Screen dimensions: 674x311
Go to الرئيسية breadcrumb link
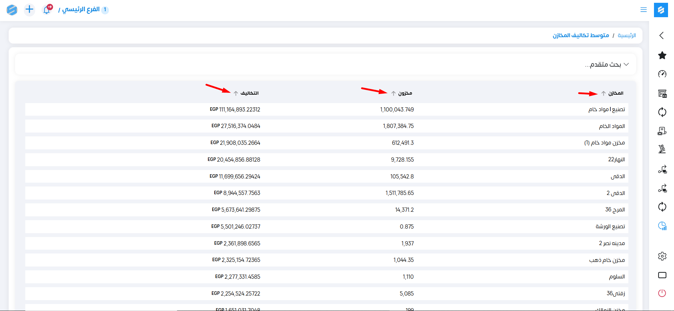point(627,35)
